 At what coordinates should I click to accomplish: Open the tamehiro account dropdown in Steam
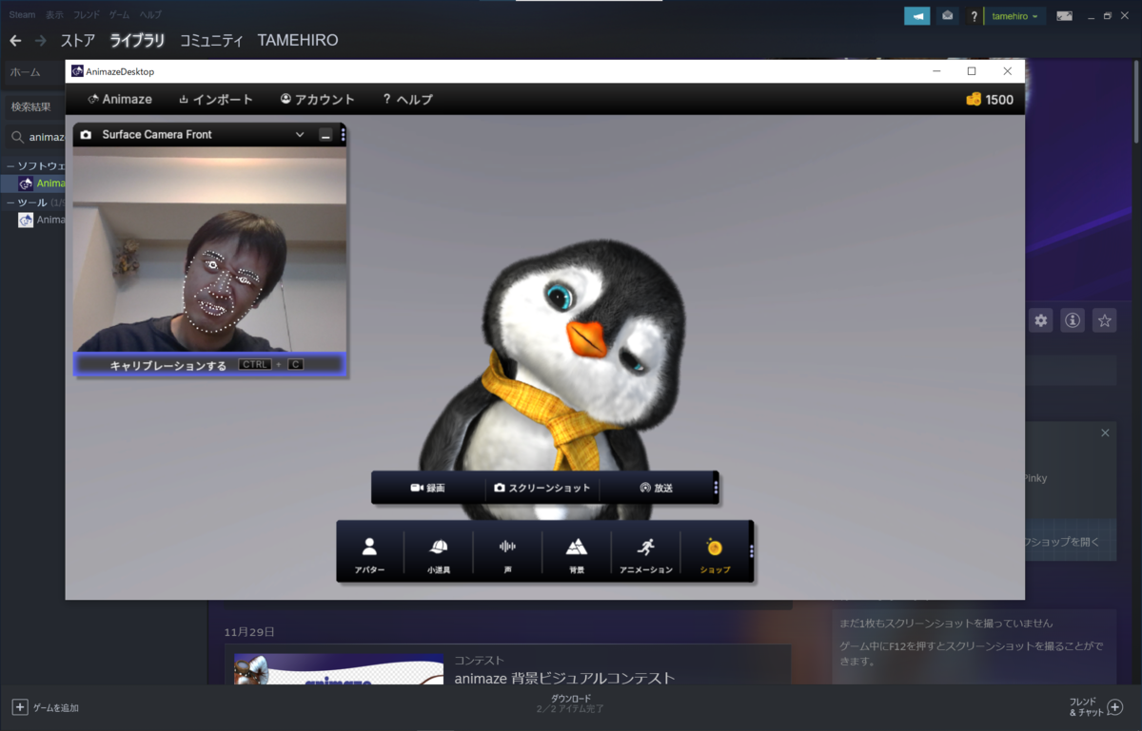tap(1014, 16)
